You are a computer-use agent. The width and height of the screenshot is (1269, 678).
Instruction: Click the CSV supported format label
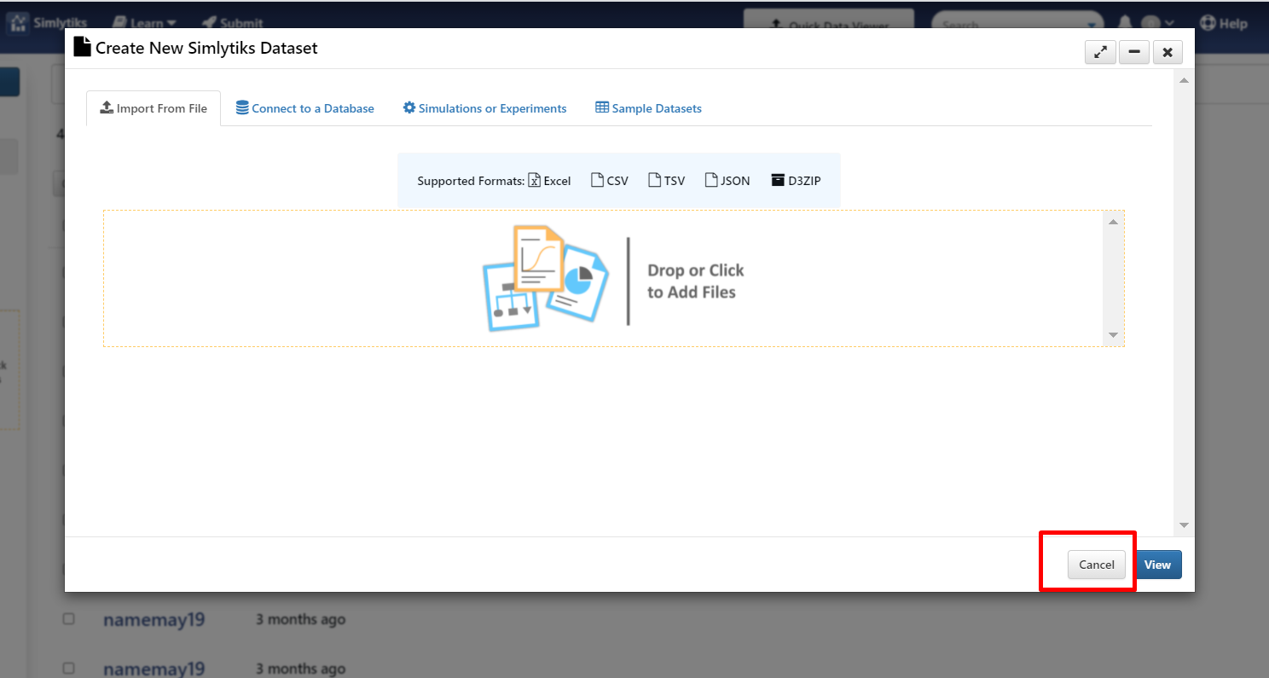(610, 181)
